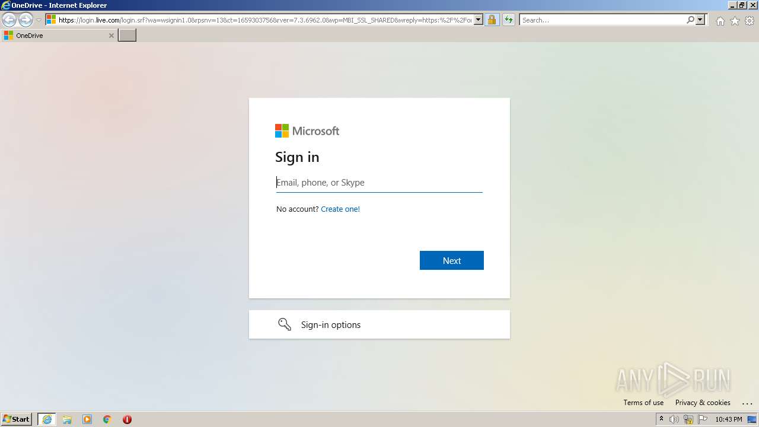Follow the Create one! link
The height and width of the screenshot is (427, 759).
pyautogui.click(x=340, y=209)
